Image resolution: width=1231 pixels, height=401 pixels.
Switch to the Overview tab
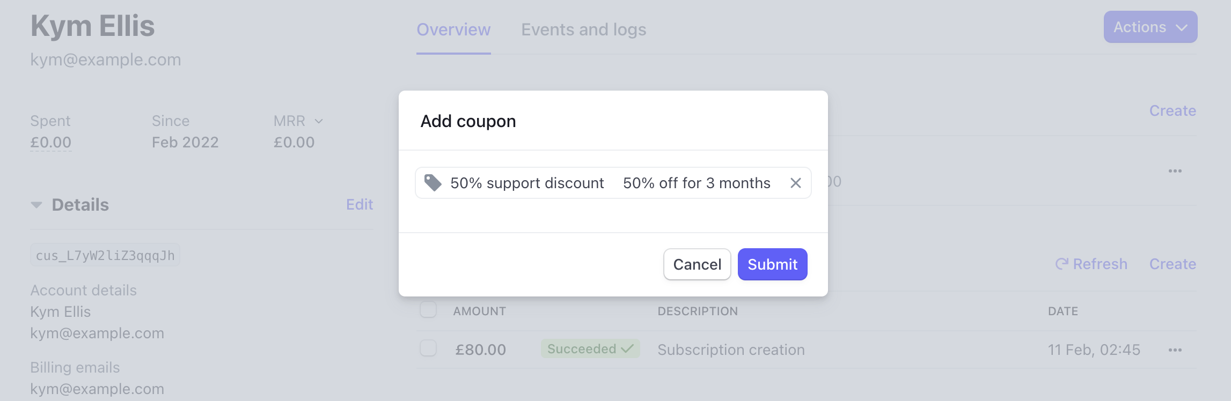pos(453,29)
